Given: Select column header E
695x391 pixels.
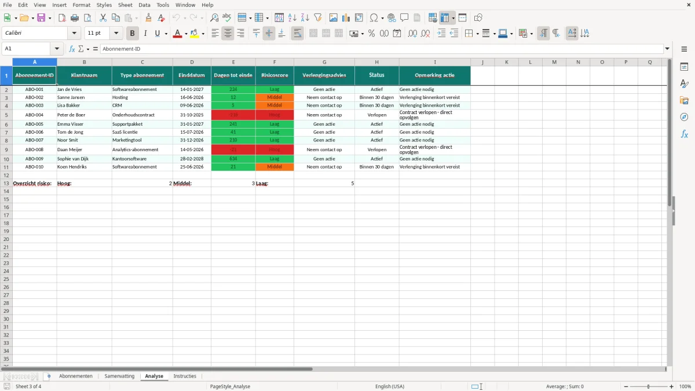Looking at the screenshot, I should tap(233, 62).
